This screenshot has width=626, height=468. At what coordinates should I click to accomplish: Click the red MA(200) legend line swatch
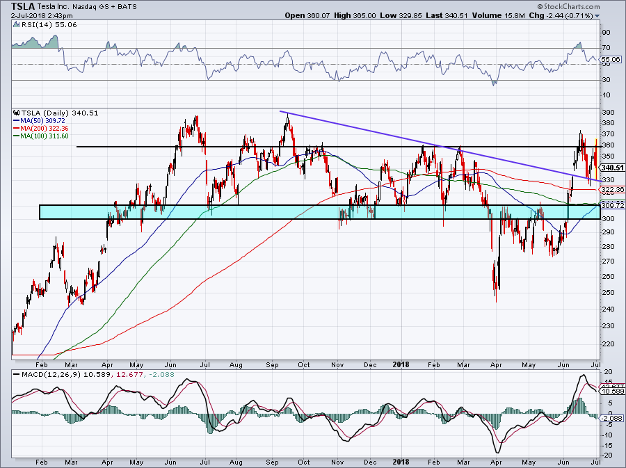pyautogui.click(x=17, y=129)
